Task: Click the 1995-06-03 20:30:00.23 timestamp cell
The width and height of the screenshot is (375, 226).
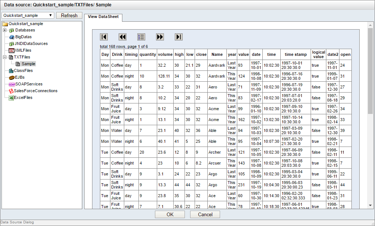Action: tap(296, 185)
